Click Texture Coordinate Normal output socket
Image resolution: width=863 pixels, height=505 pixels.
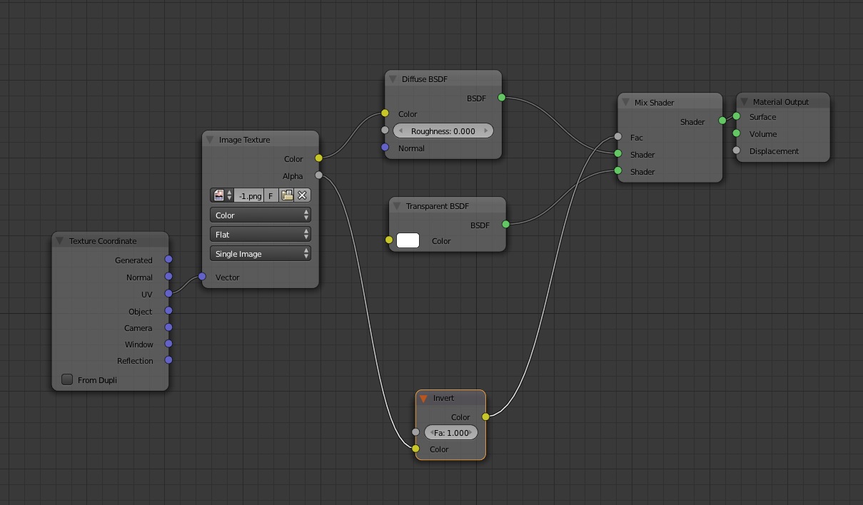[x=168, y=276]
